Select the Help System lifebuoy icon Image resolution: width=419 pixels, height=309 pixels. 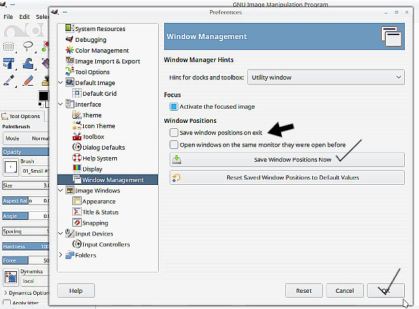click(x=77, y=158)
